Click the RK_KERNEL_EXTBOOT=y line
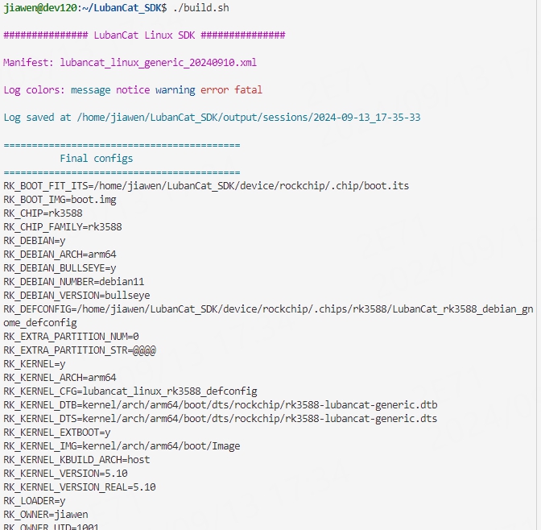This screenshot has width=541, height=530. pyautogui.click(x=57, y=433)
